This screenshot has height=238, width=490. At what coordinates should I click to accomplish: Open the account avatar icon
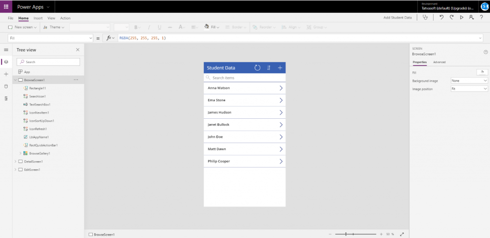tap(484, 6)
